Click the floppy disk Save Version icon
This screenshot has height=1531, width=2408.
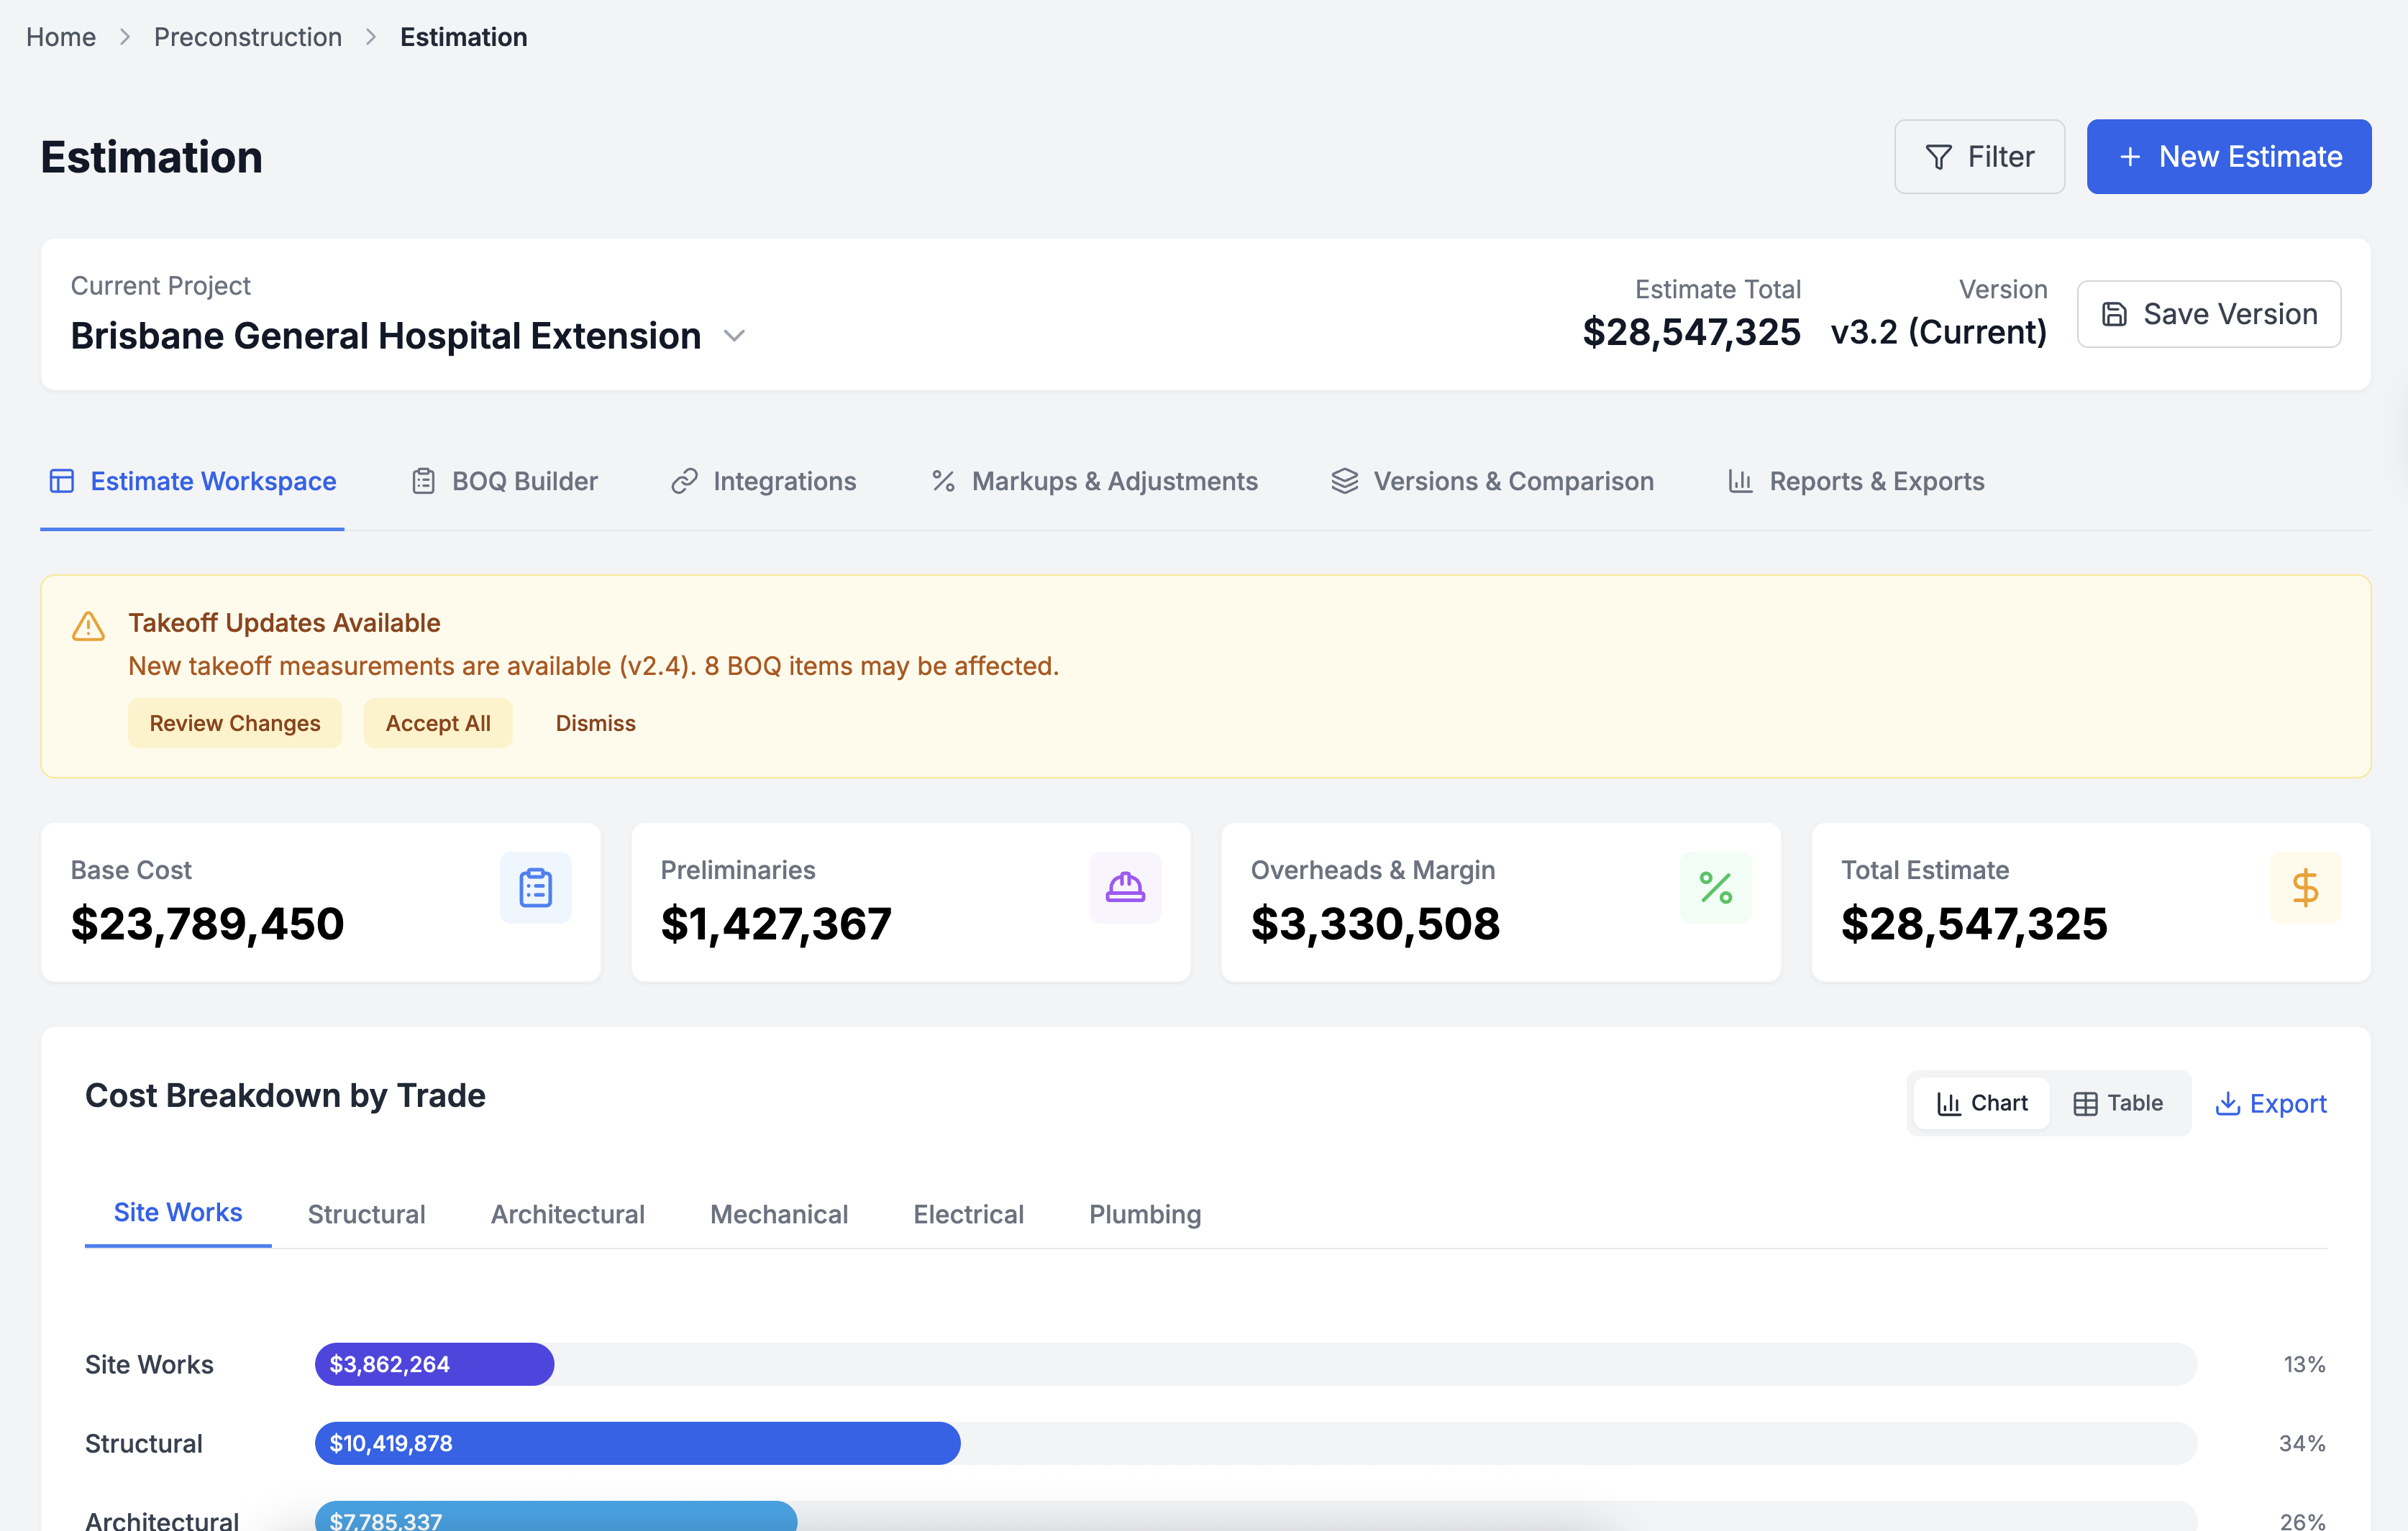[2114, 314]
